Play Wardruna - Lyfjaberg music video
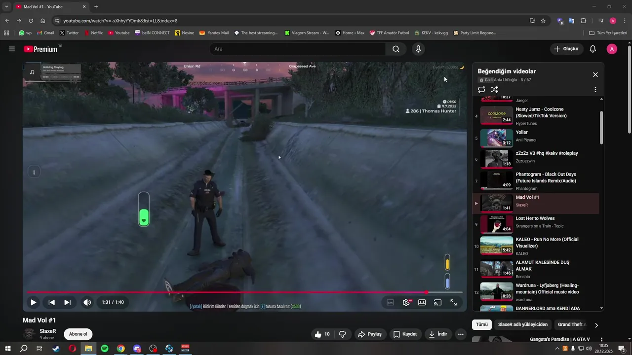Image resolution: width=632 pixels, height=355 pixels. [x=536, y=292]
